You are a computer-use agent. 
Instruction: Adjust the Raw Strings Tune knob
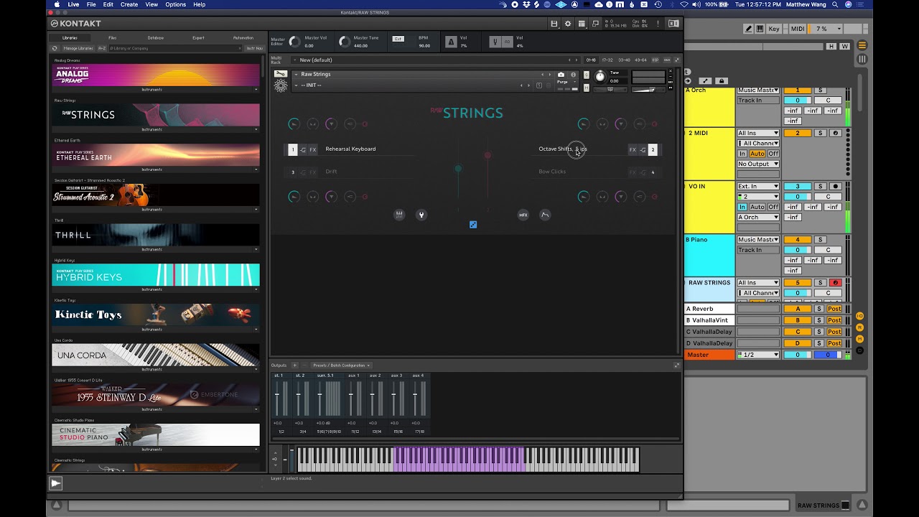[x=600, y=77]
